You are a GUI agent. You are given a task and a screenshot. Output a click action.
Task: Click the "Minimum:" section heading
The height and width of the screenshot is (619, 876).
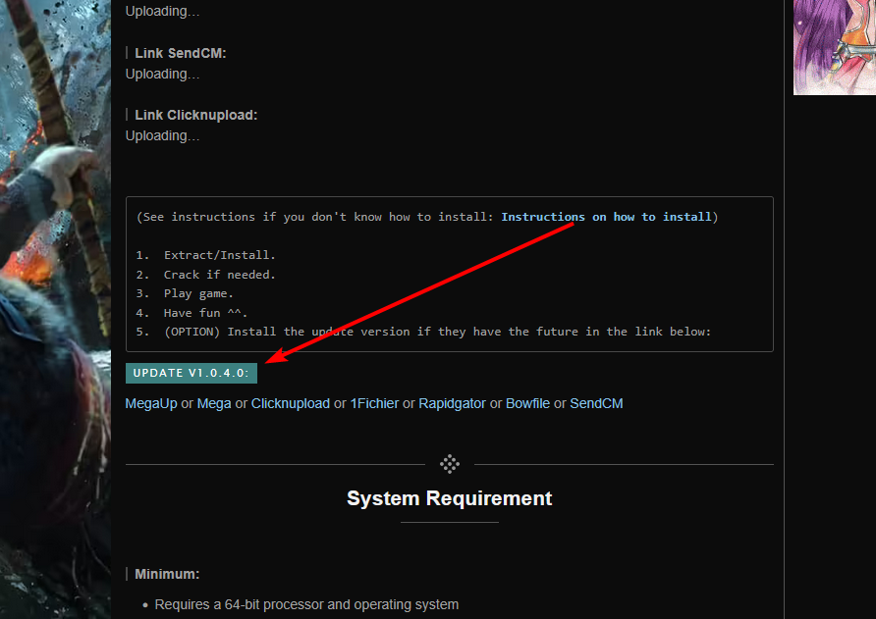click(x=167, y=574)
